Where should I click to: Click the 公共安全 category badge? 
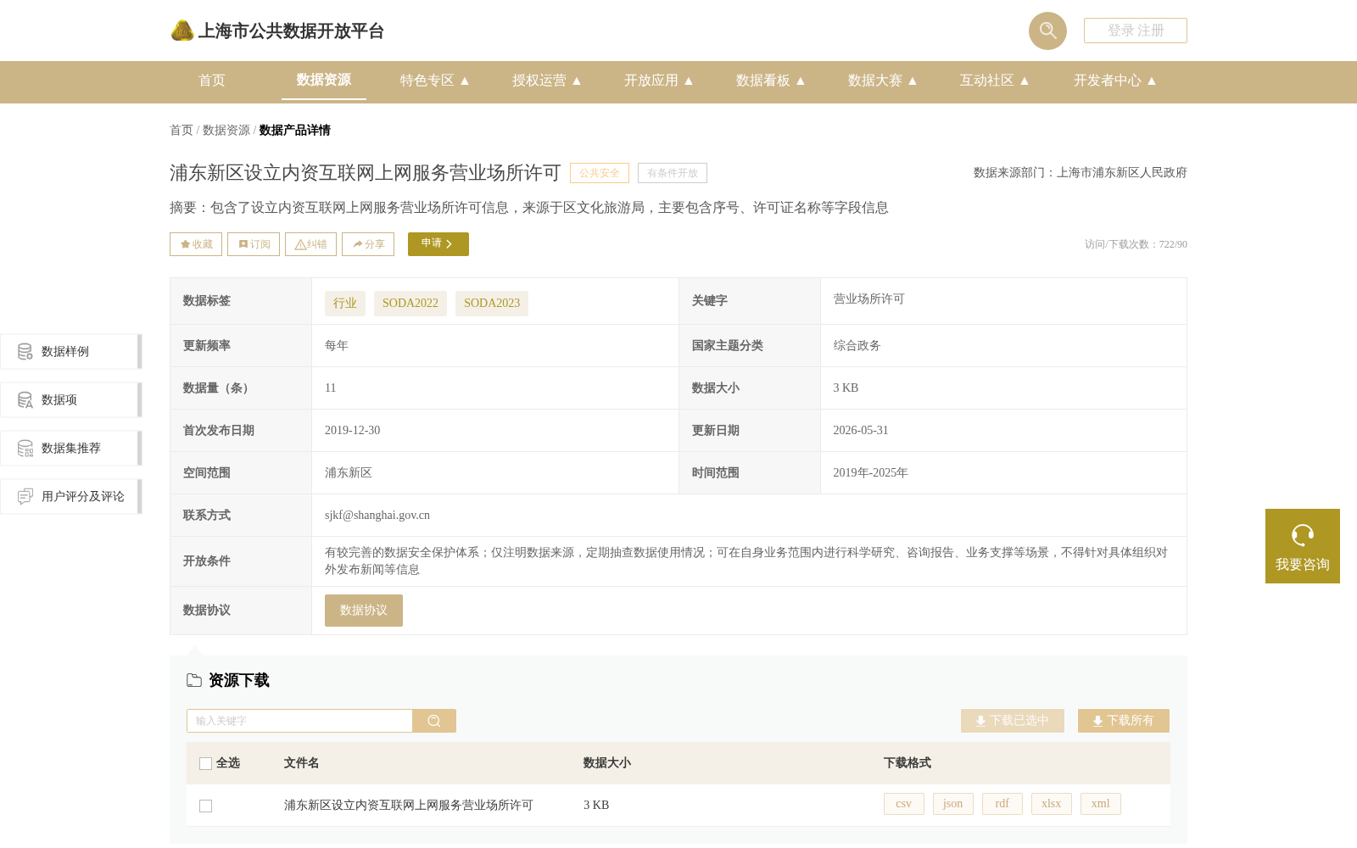(x=600, y=173)
